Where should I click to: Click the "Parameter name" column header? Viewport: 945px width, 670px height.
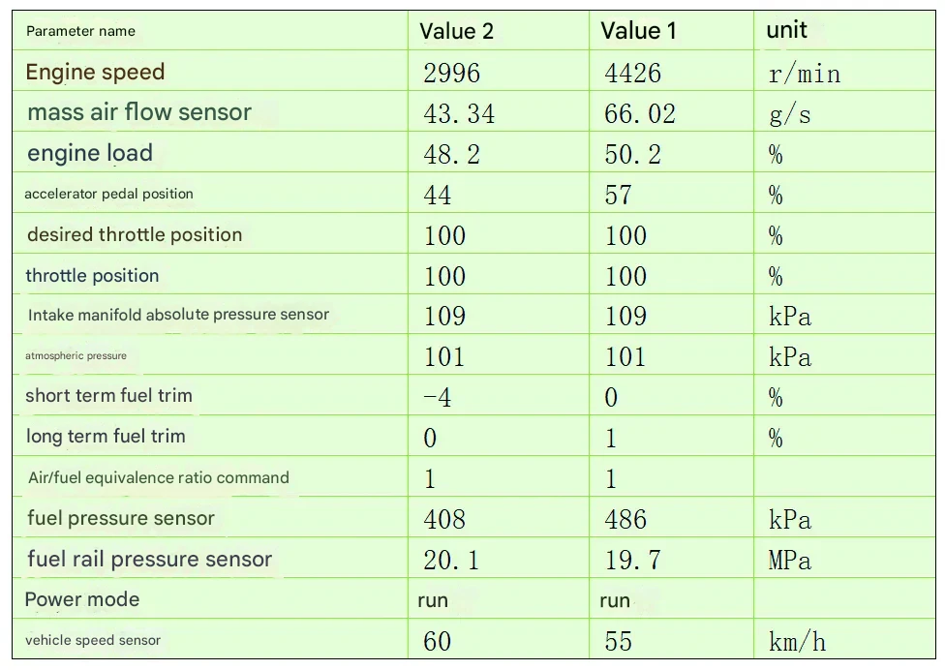80,31
